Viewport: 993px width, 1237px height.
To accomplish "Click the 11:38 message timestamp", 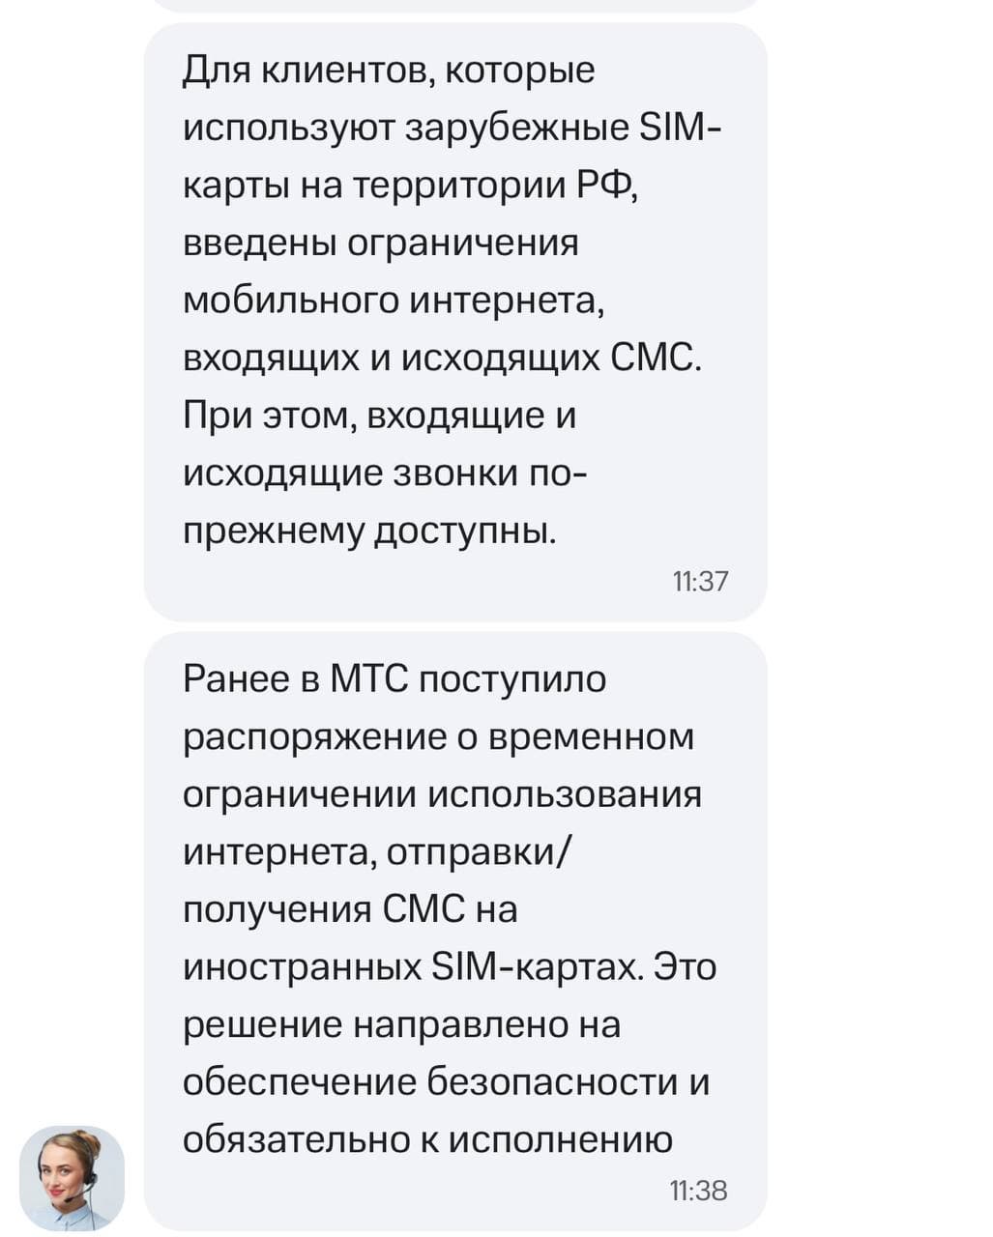I will 698,1191.
